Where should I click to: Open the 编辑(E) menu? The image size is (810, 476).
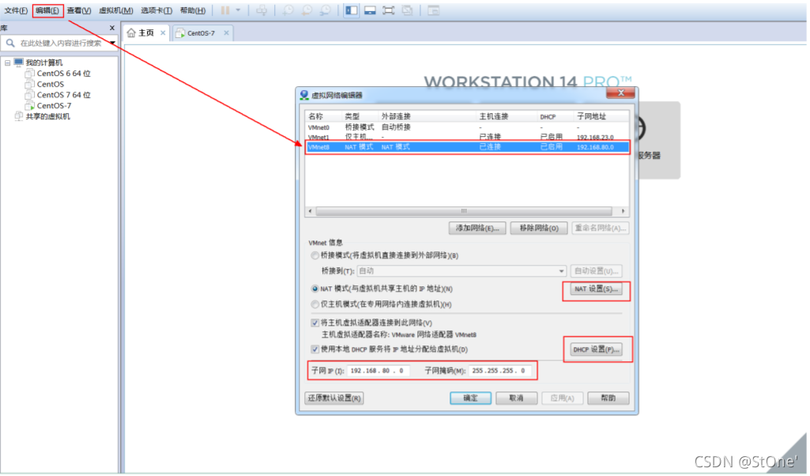[47, 10]
